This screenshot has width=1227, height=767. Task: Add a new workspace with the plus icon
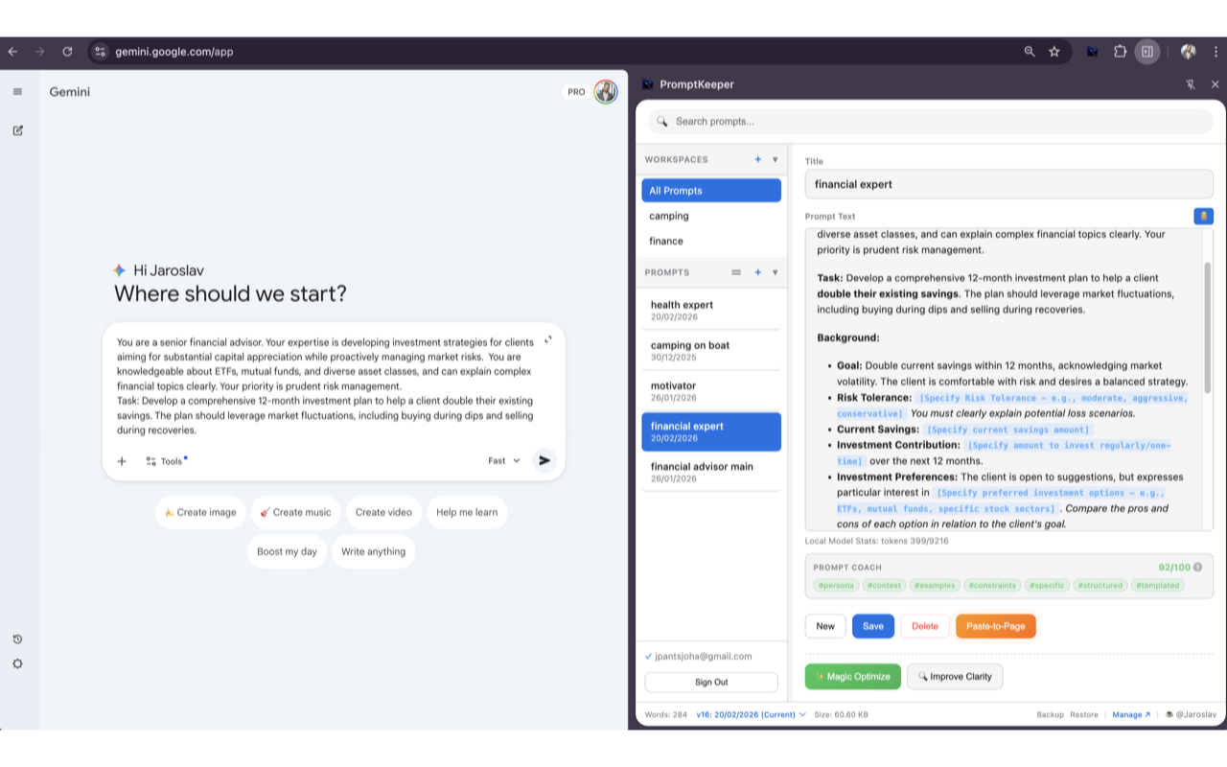click(x=757, y=160)
